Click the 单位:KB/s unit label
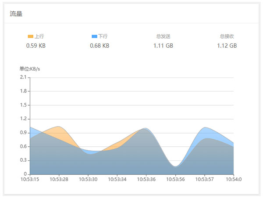This screenshot has height=198, width=263. pos(30,69)
